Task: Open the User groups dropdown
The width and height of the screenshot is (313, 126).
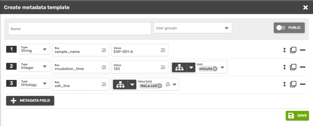Action: [193, 28]
